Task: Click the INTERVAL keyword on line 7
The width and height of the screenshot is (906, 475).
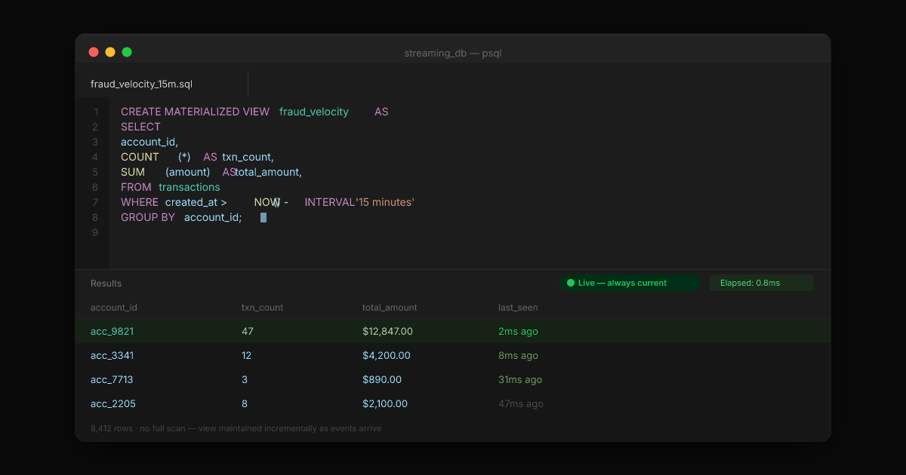Action: [330, 202]
